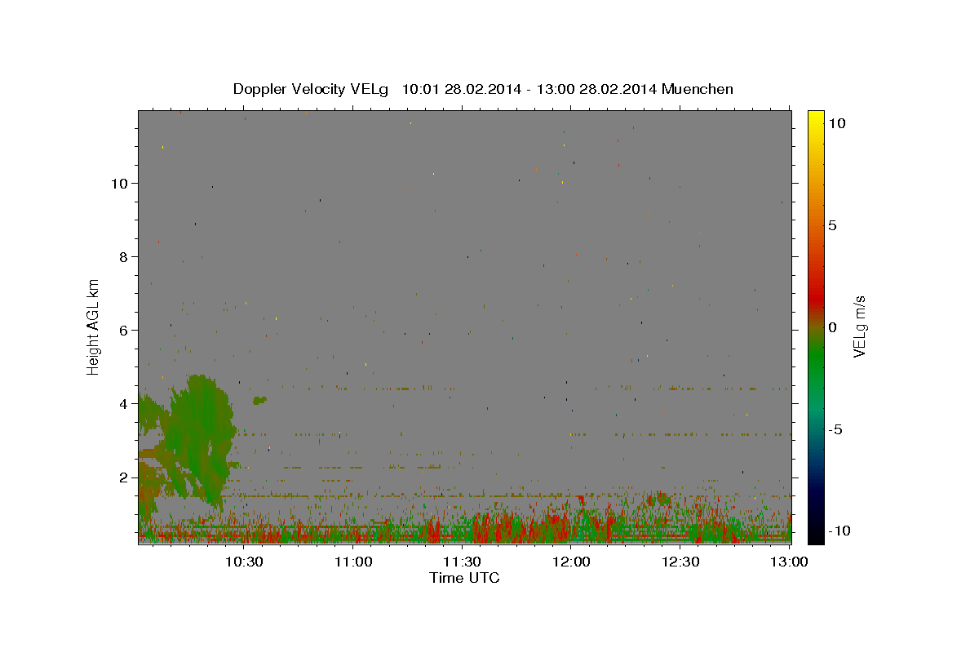Screen dimensions: 979x653
Task: Click the height axis label 10
Action: tap(121, 183)
